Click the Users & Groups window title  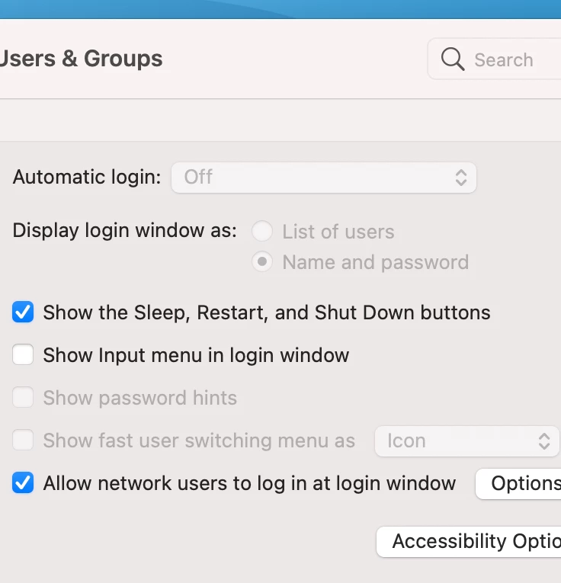click(81, 59)
